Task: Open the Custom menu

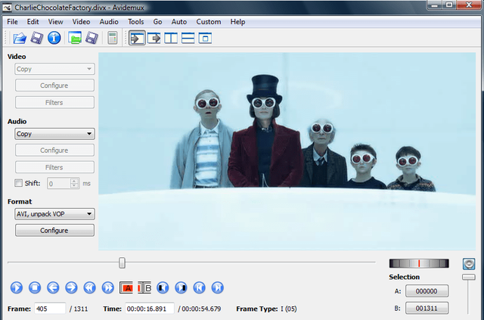Action: point(209,22)
